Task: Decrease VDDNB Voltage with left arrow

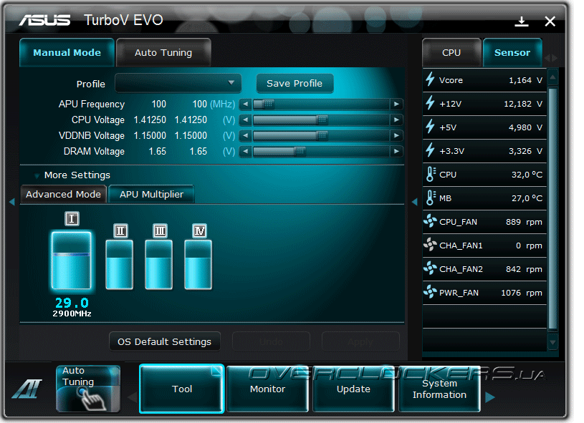Action: click(245, 136)
